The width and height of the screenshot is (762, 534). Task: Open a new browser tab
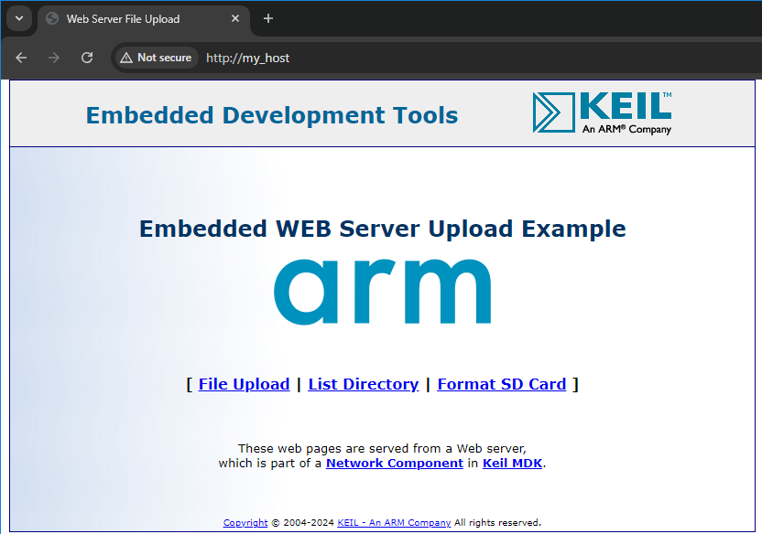[x=268, y=19]
